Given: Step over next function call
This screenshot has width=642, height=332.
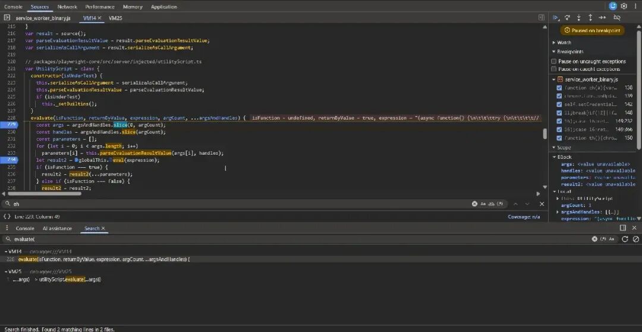Looking at the screenshot, I should [567, 18].
